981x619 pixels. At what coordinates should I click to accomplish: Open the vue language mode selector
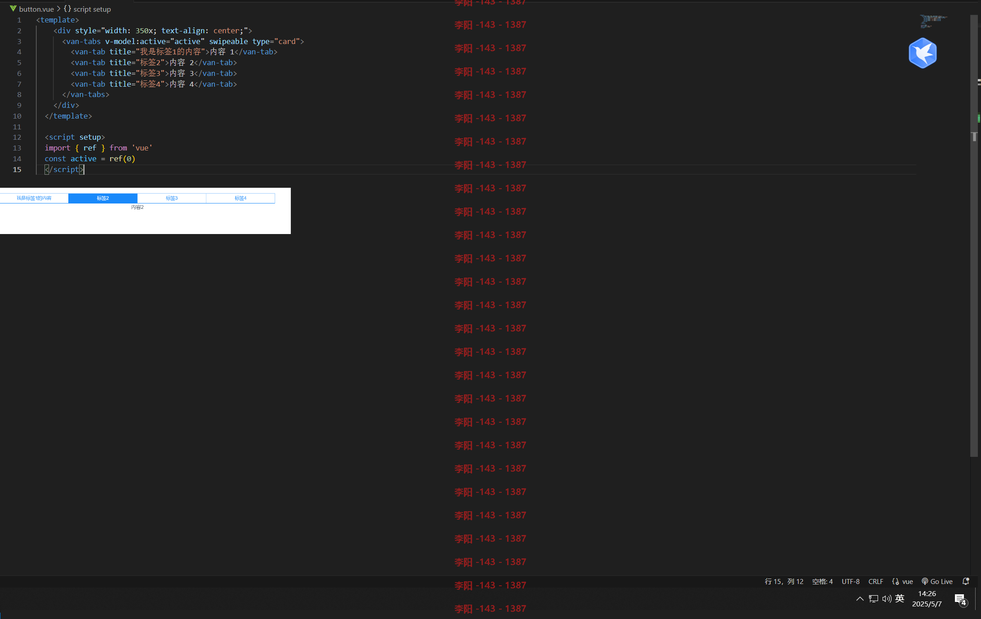[x=903, y=581]
